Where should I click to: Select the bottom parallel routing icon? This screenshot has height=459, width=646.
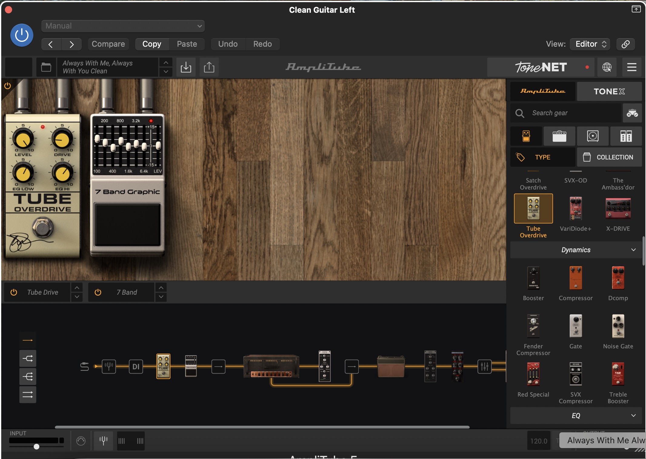coord(28,394)
